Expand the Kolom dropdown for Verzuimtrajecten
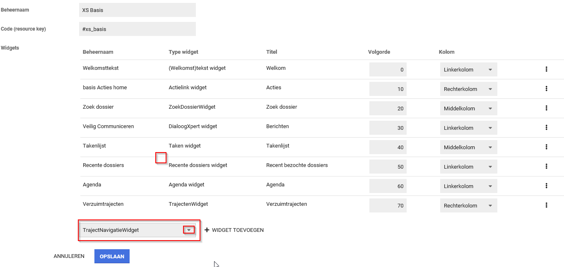 [468, 206]
